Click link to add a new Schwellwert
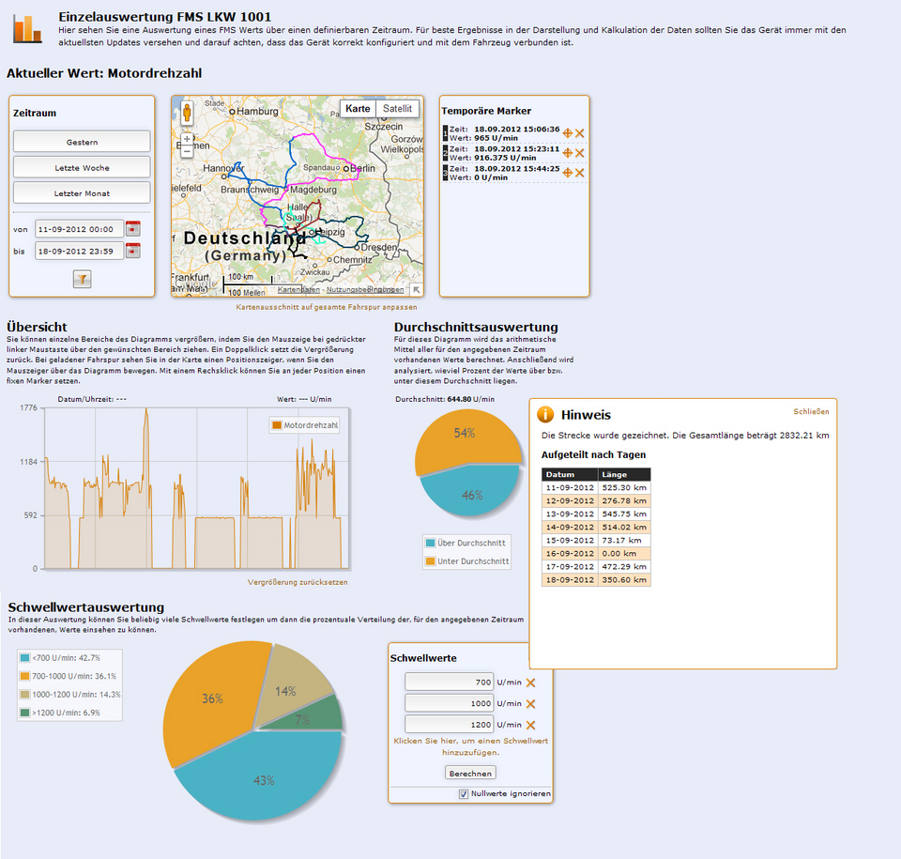The width and height of the screenshot is (901, 859). click(470, 746)
